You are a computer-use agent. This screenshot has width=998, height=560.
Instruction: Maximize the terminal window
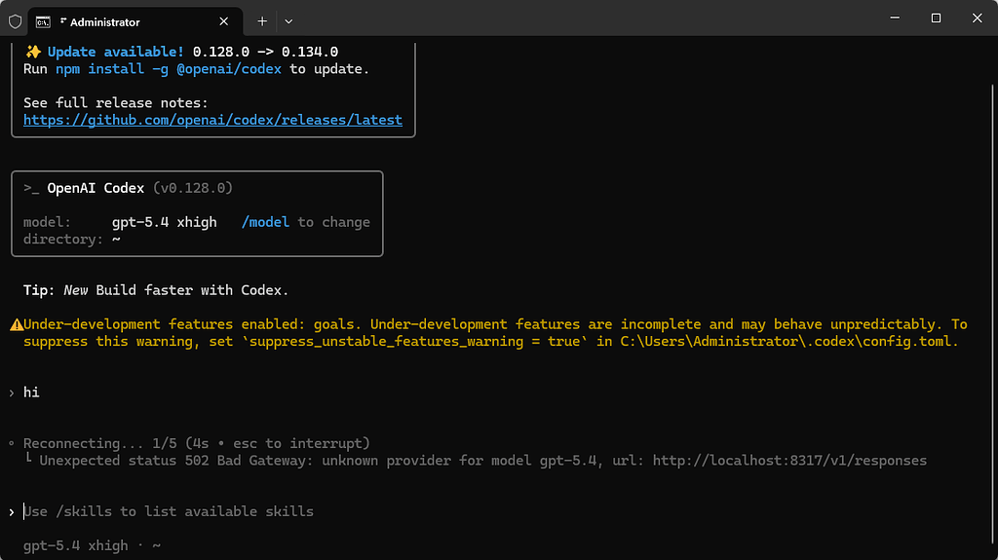[x=936, y=18]
